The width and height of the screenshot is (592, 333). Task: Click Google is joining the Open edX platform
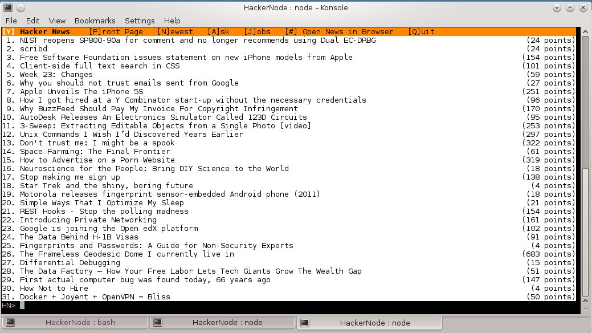point(109,229)
